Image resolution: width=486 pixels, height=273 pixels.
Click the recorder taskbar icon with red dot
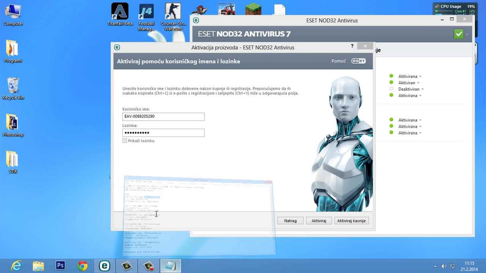point(148,266)
